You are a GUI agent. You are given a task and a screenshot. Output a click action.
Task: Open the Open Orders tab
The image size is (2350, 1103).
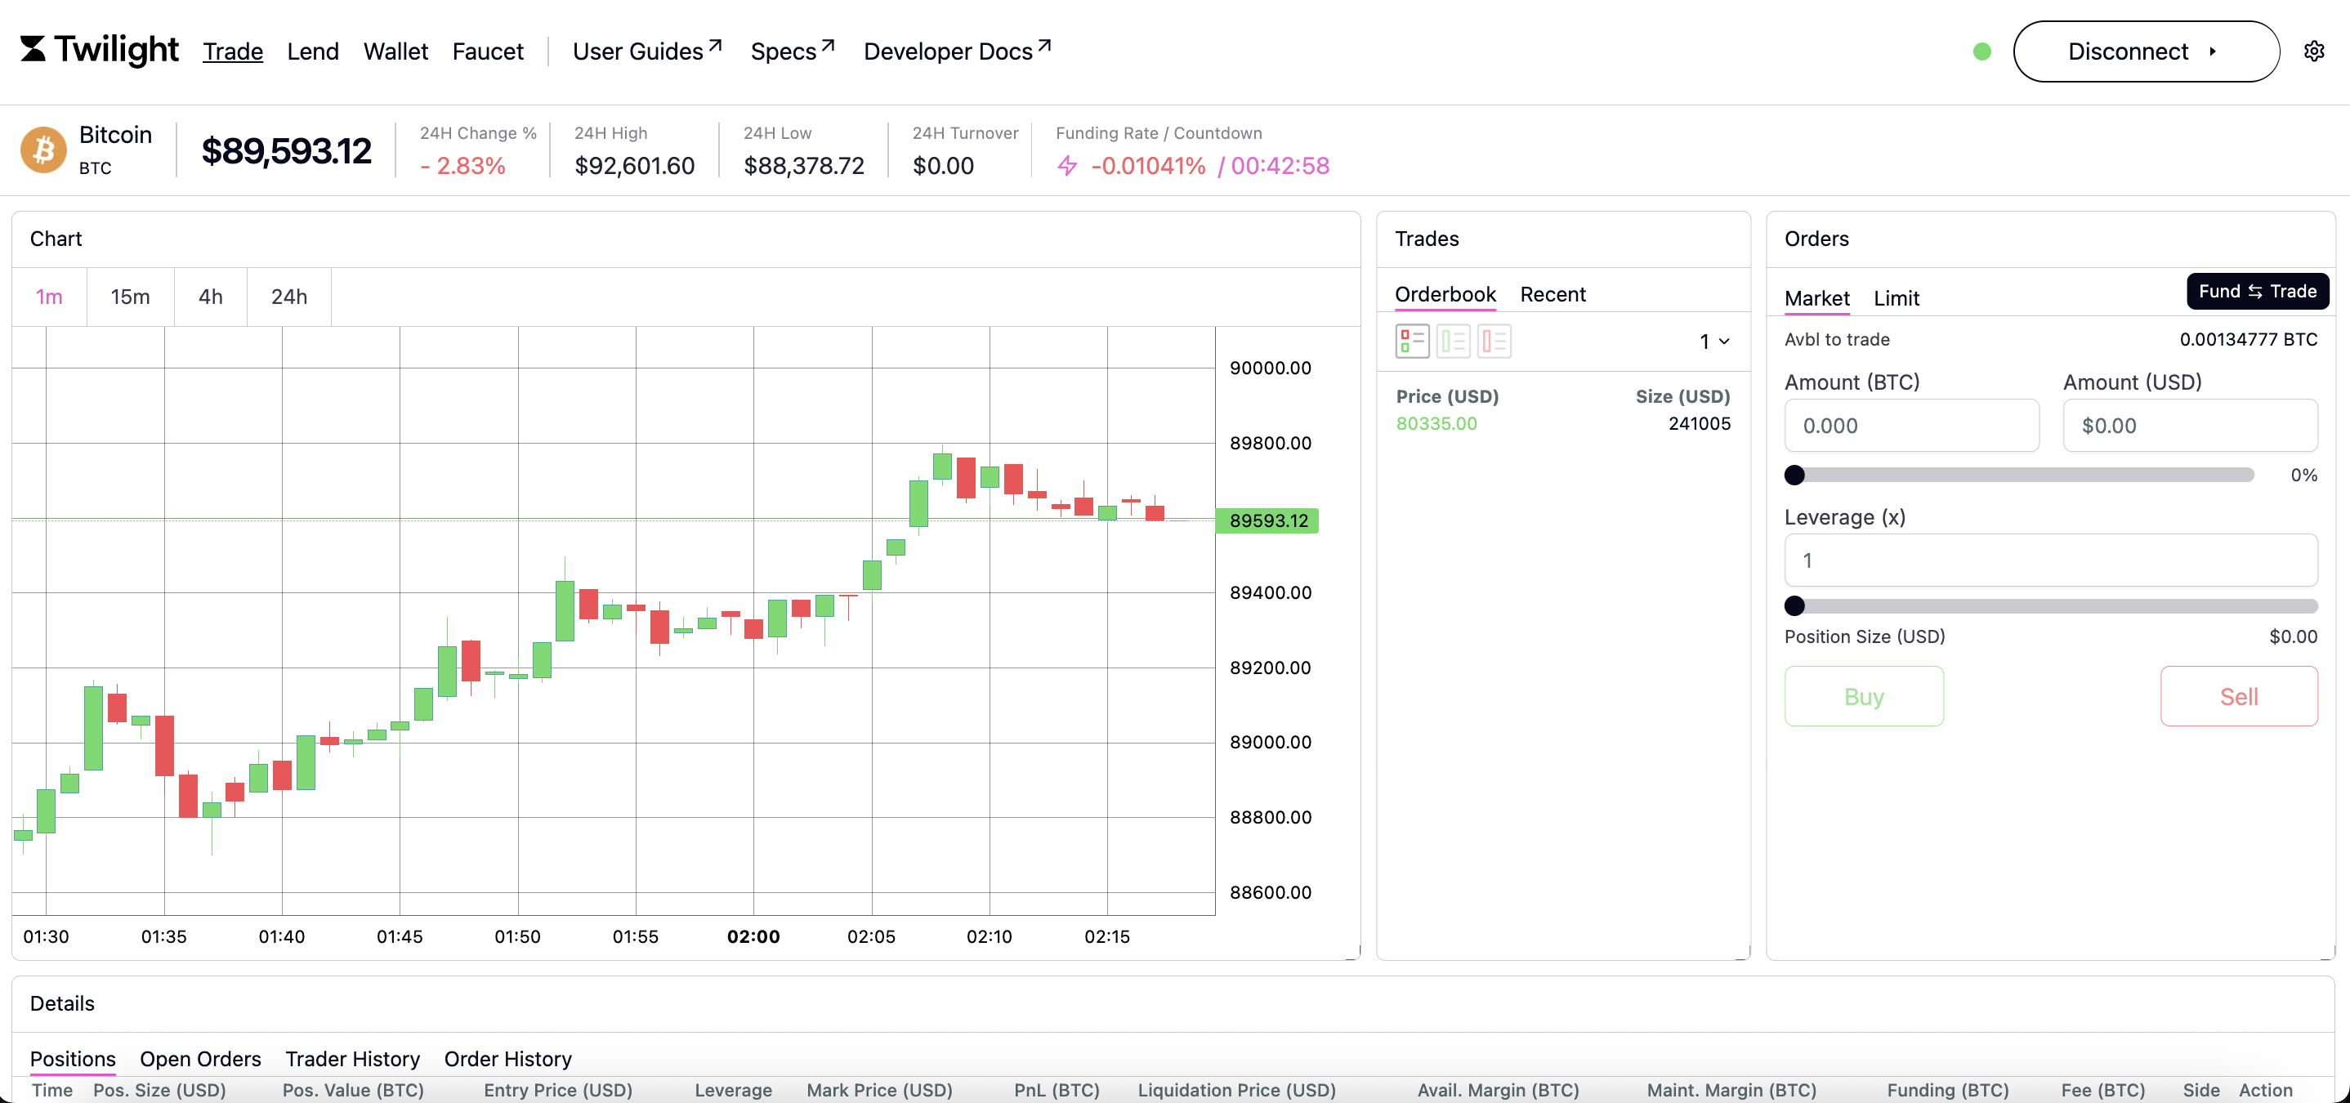[x=200, y=1058]
